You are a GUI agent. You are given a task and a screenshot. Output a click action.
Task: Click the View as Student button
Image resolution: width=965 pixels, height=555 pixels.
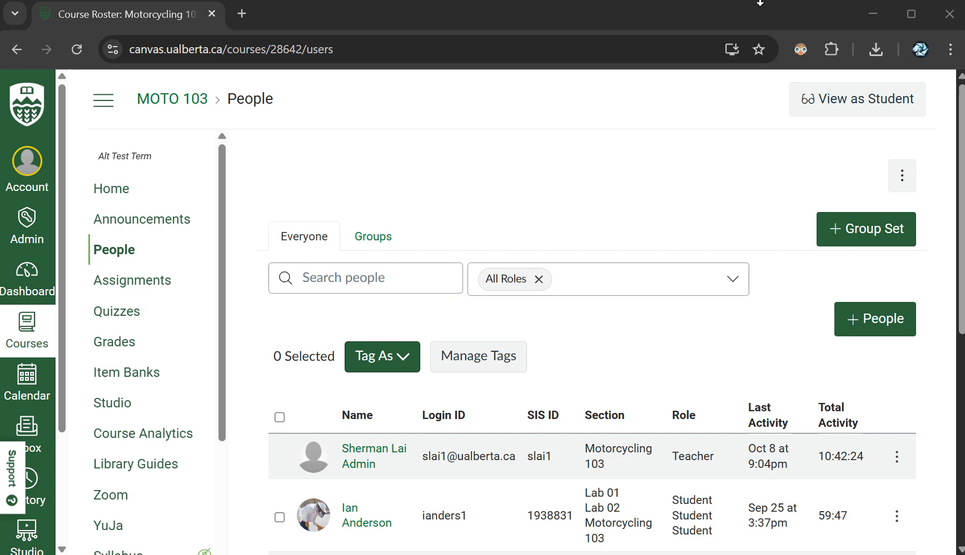(857, 99)
